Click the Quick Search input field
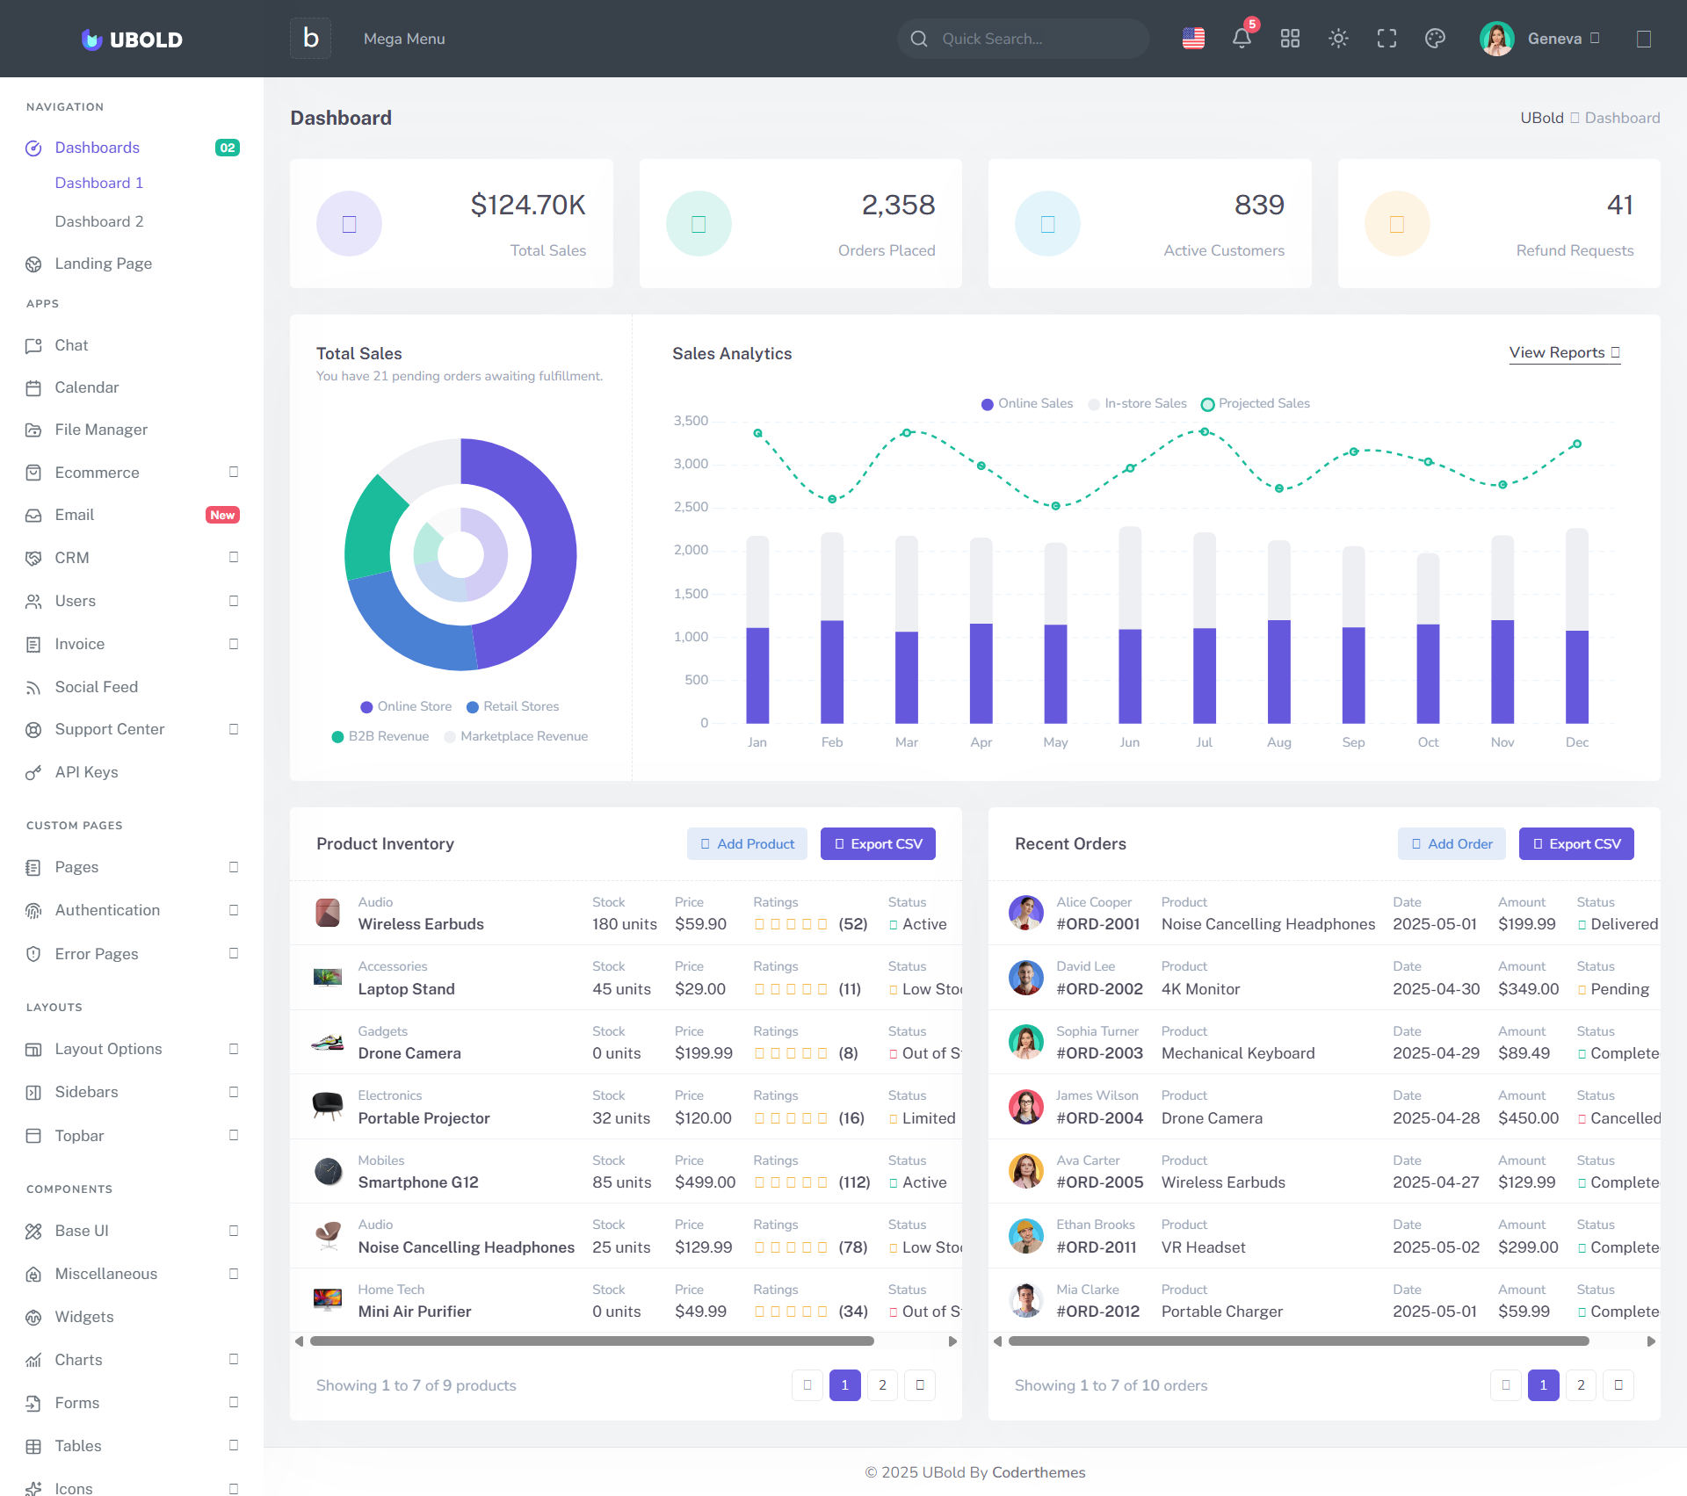The image size is (1687, 1496). [1022, 38]
